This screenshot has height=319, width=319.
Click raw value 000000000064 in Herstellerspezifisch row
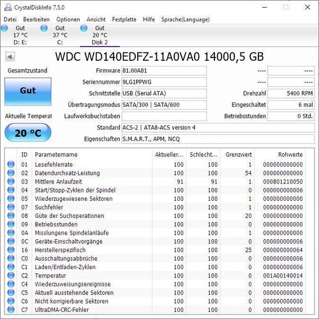(x=283, y=250)
